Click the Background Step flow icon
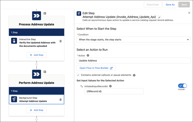193x122 pixels. coord(14,99)
